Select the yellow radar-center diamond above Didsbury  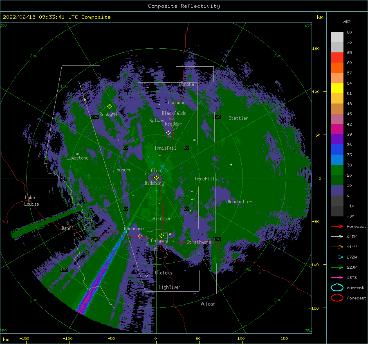click(156, 178)
